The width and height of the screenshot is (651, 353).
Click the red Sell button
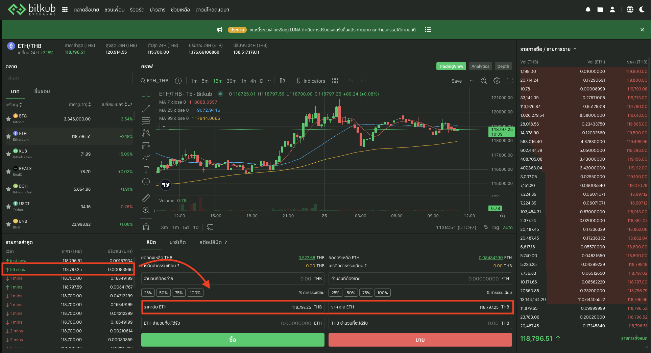click(420, 340)
